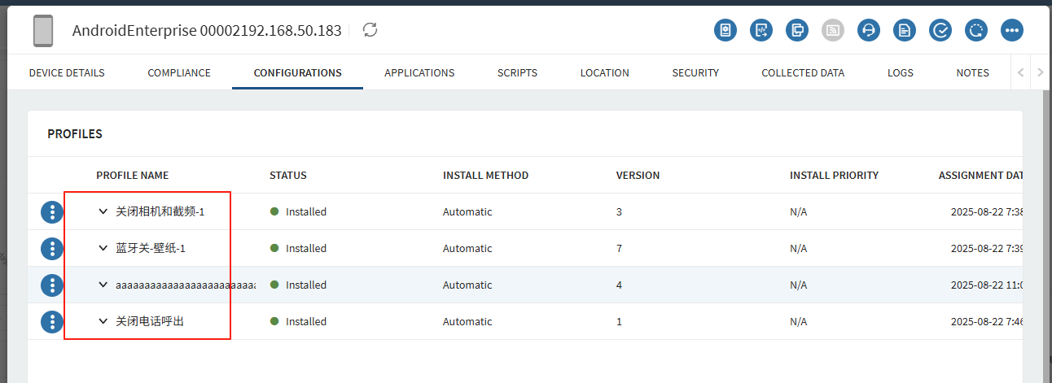This screenshot has height=383, width=1052.
Task: Expand the 蓝牙关-壁纸-1 profile row
Action: pyautogui.click(x=103, y=248)
